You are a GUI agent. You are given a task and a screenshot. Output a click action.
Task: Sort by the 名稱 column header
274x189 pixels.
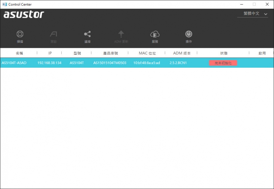19,53
